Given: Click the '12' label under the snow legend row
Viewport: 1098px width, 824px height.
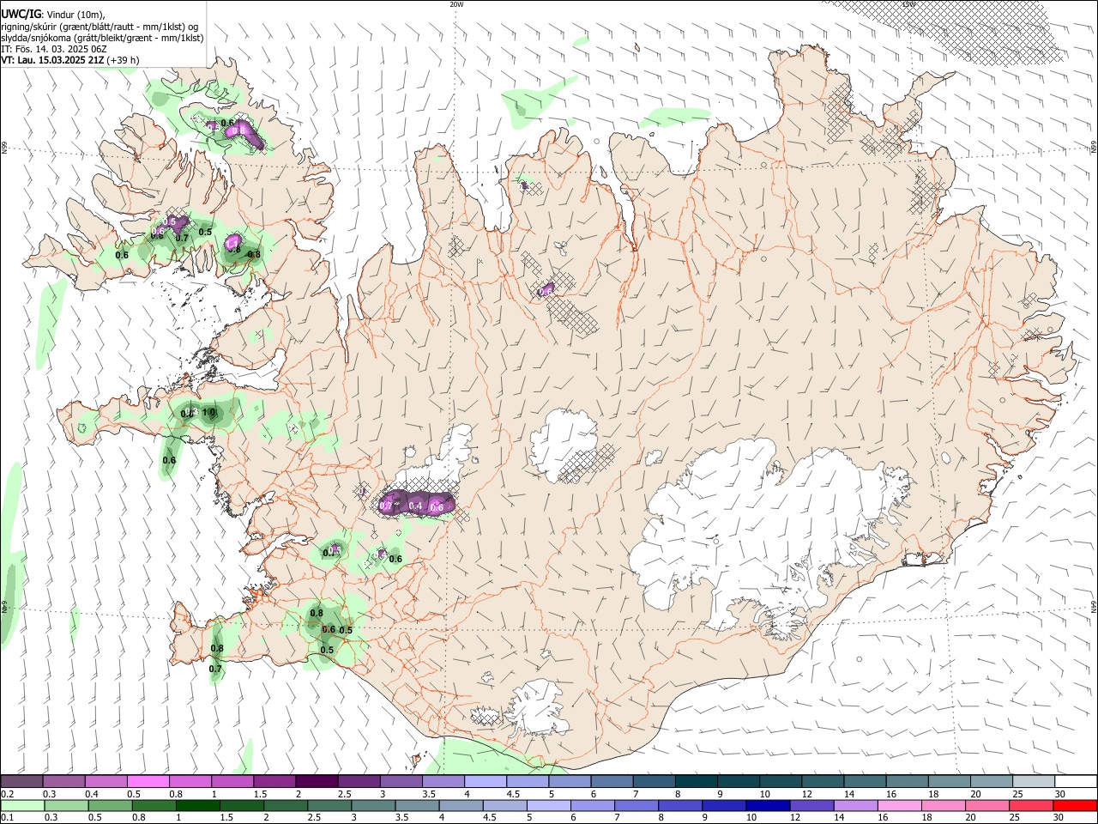Looking at the screenshot, I should [807, 794].
